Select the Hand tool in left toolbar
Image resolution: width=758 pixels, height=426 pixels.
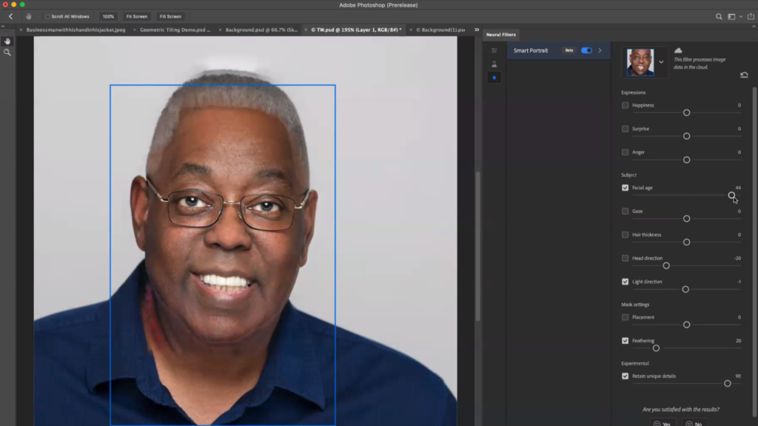point(7,41)
